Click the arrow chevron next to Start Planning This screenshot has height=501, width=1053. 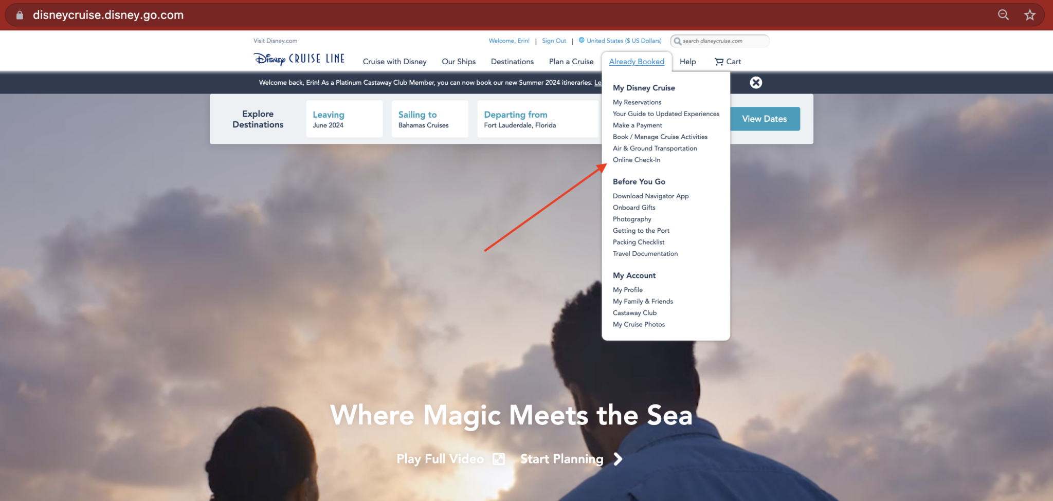tap(618, 458)
